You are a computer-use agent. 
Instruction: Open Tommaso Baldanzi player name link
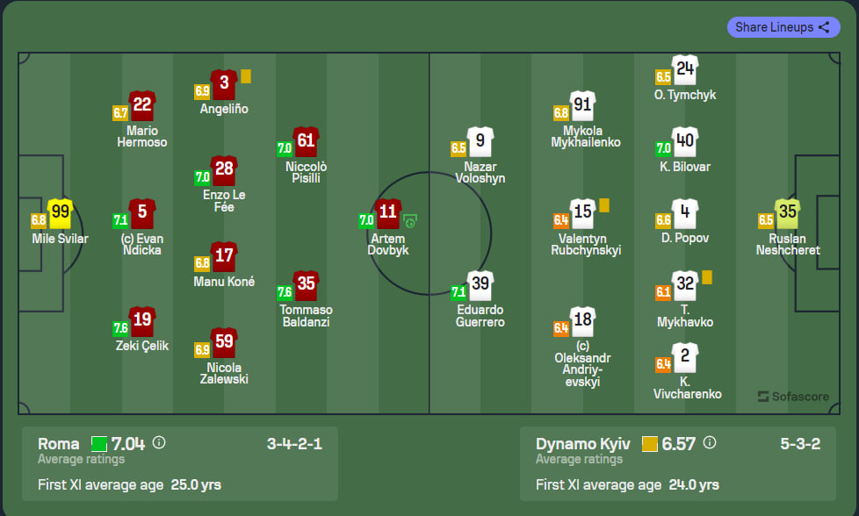click(306, 316)
